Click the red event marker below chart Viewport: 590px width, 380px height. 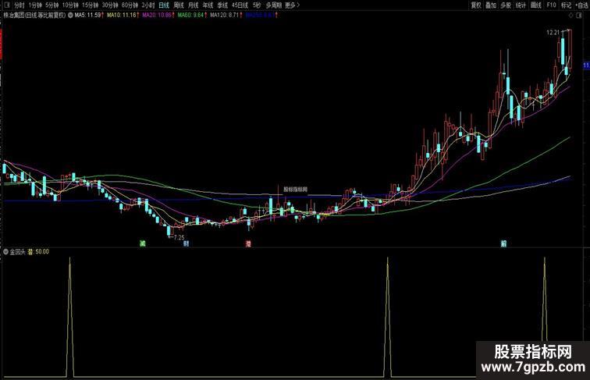(x=248, y=243)
